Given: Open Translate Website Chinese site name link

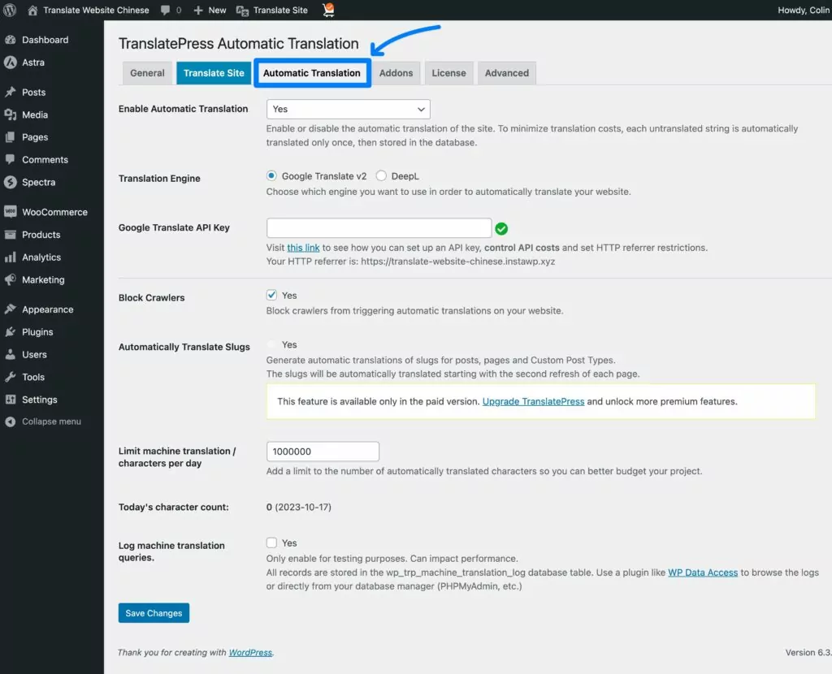Looking at the screenshot, I should 96,10.
